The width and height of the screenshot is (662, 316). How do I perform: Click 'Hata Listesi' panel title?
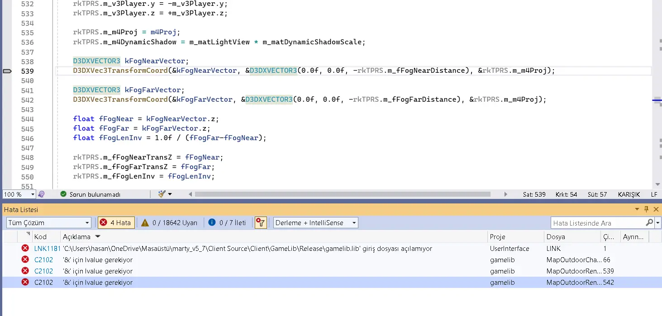tap(21, 210)
